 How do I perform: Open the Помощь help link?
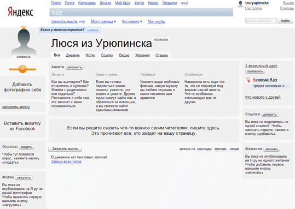[287, 8]
